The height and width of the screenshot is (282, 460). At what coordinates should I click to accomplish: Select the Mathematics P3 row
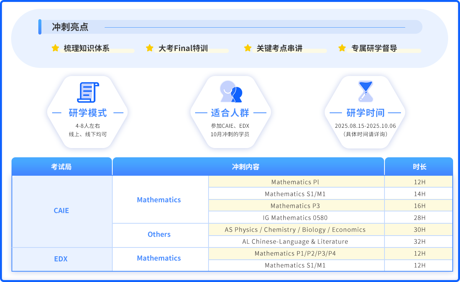pos(296,206)
